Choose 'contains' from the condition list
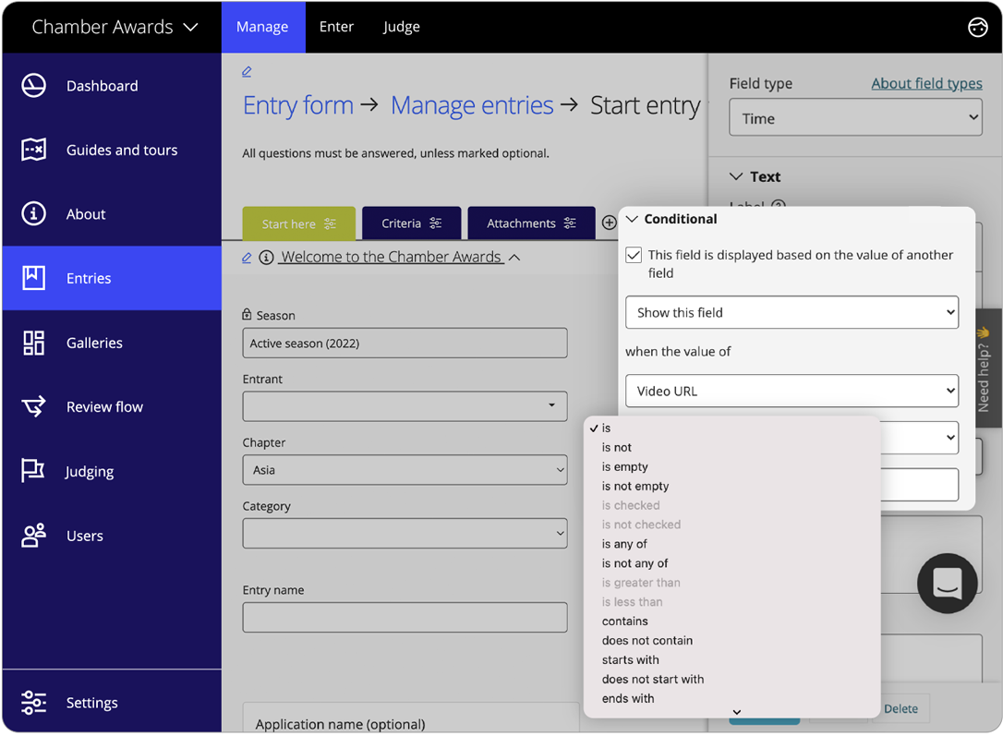Screen dimensions: 1003x736 (624, 621)
